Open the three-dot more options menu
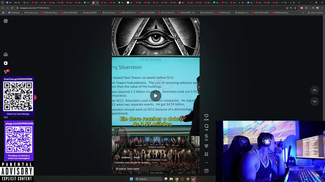Screen dimensions: 325x182 pyautogui.click(x=206, y=163)
